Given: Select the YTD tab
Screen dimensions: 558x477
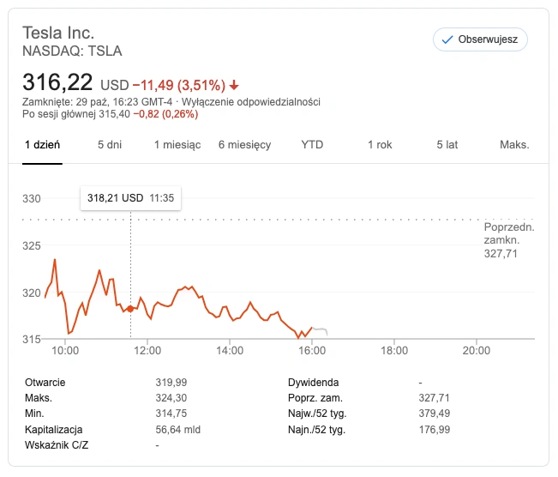Looking at the screenshot, I should click(x=312, y=145).
